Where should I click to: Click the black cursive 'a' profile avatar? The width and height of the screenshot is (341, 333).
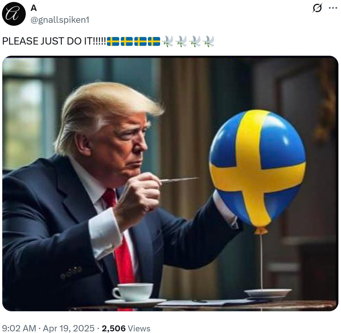[x=14, y=14]
